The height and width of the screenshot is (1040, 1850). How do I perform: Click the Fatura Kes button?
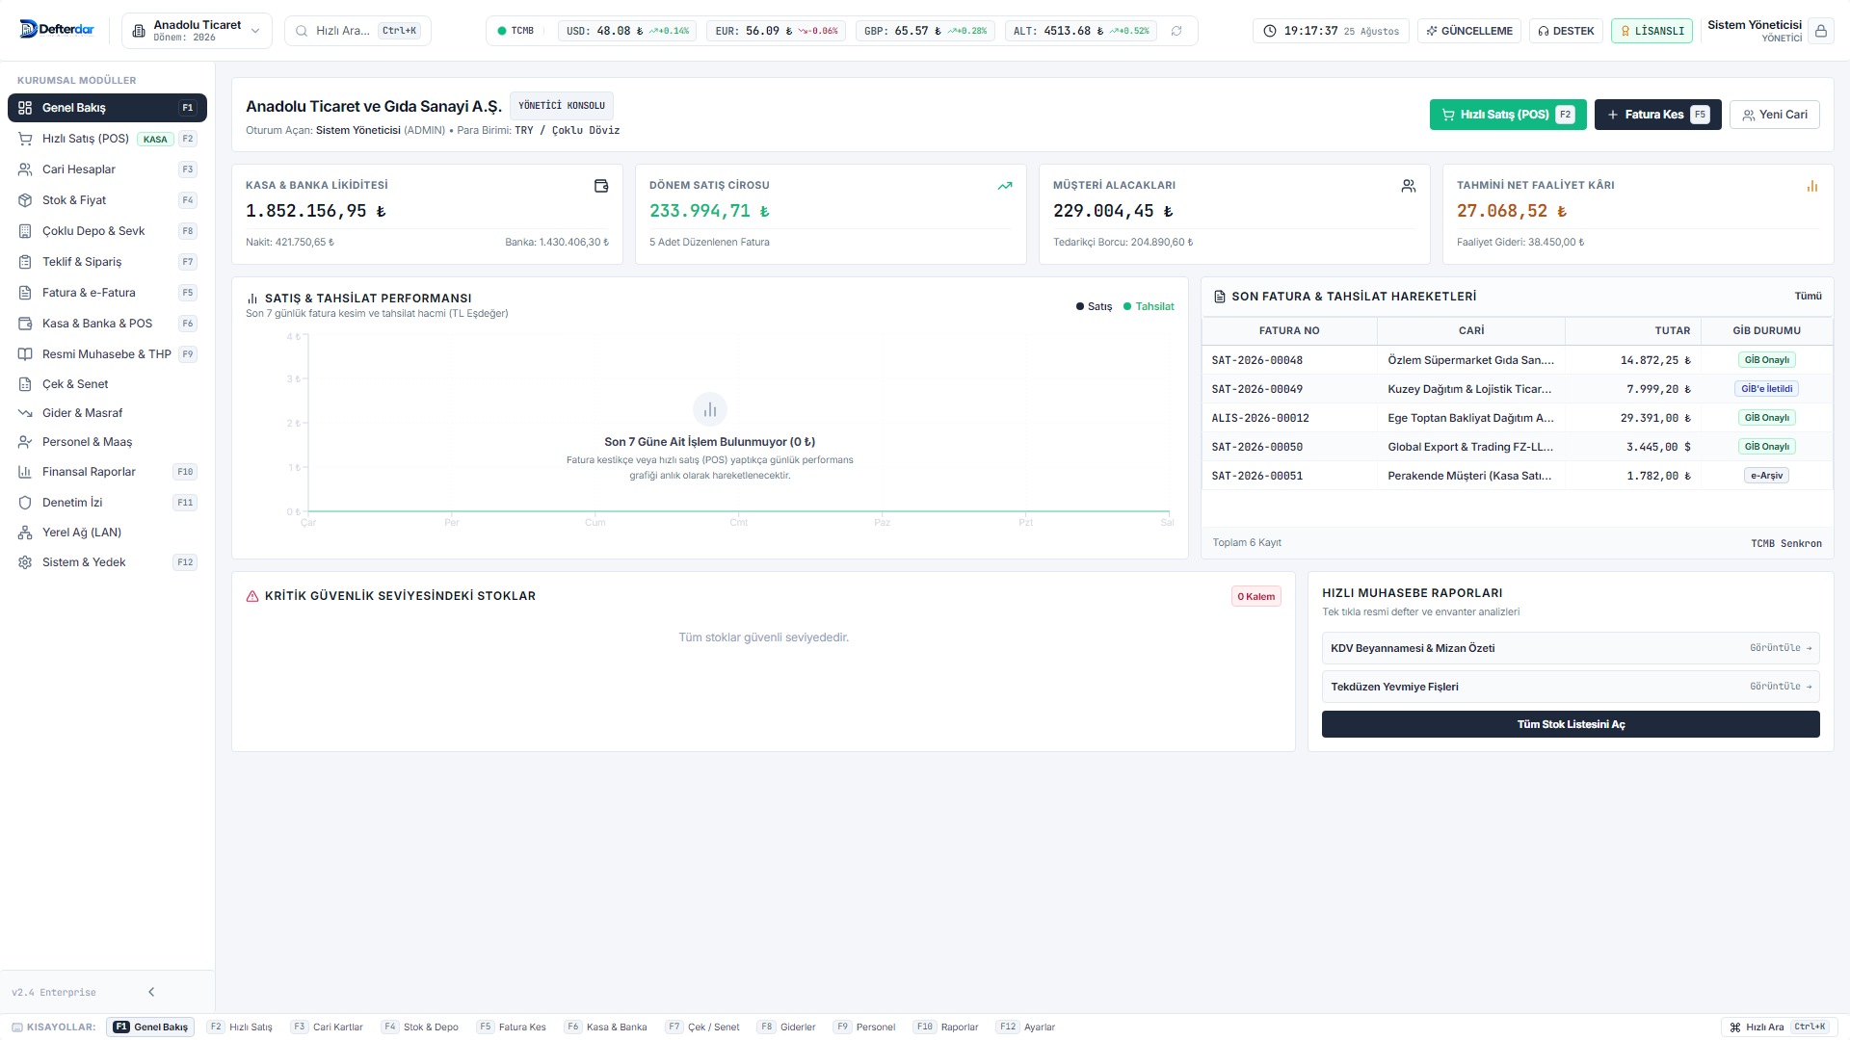coord(1657,115)
